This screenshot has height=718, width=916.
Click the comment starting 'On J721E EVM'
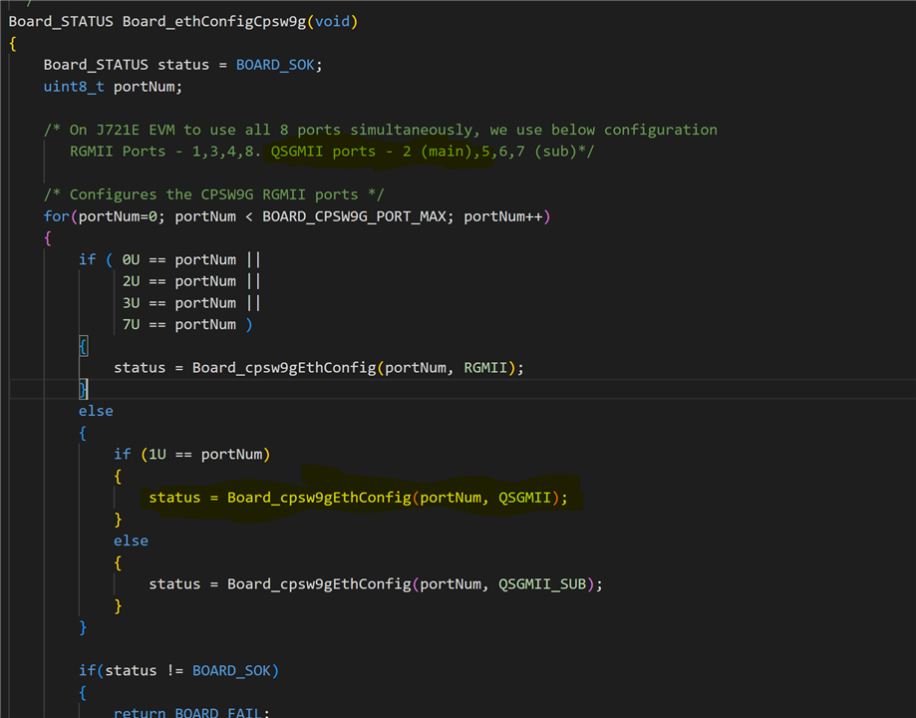381,130
